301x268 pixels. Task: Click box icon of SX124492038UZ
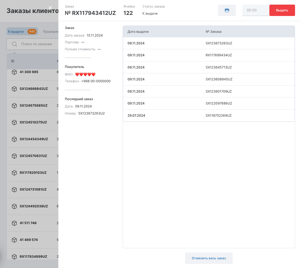(14, 206)
